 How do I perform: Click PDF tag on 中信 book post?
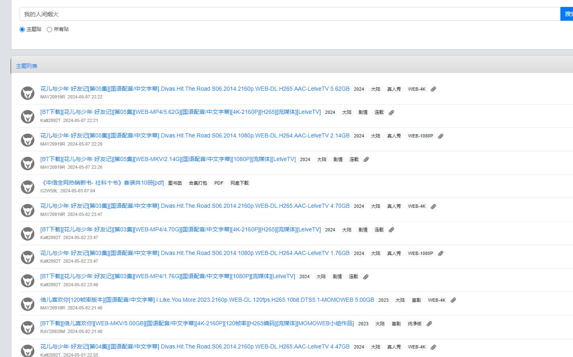click(x=219, y=183)
